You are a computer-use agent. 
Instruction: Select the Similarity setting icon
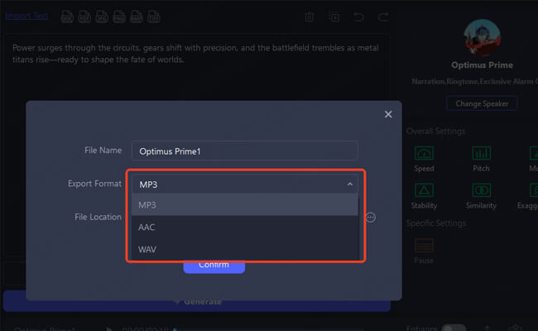coord(481,190)
